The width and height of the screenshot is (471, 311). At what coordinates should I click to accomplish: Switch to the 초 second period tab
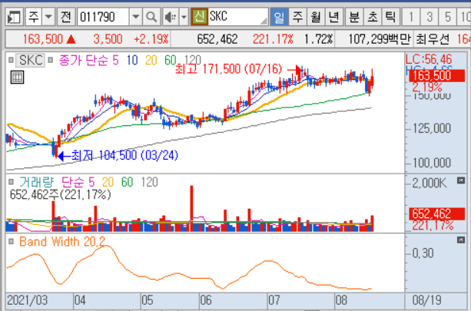373,17
